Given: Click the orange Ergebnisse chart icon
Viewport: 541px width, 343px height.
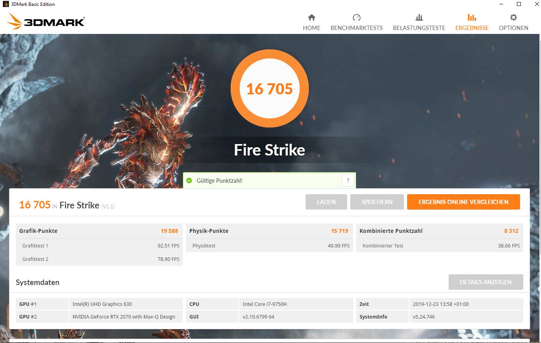Looking at the screenshot, I should click(x=472, y=17).
